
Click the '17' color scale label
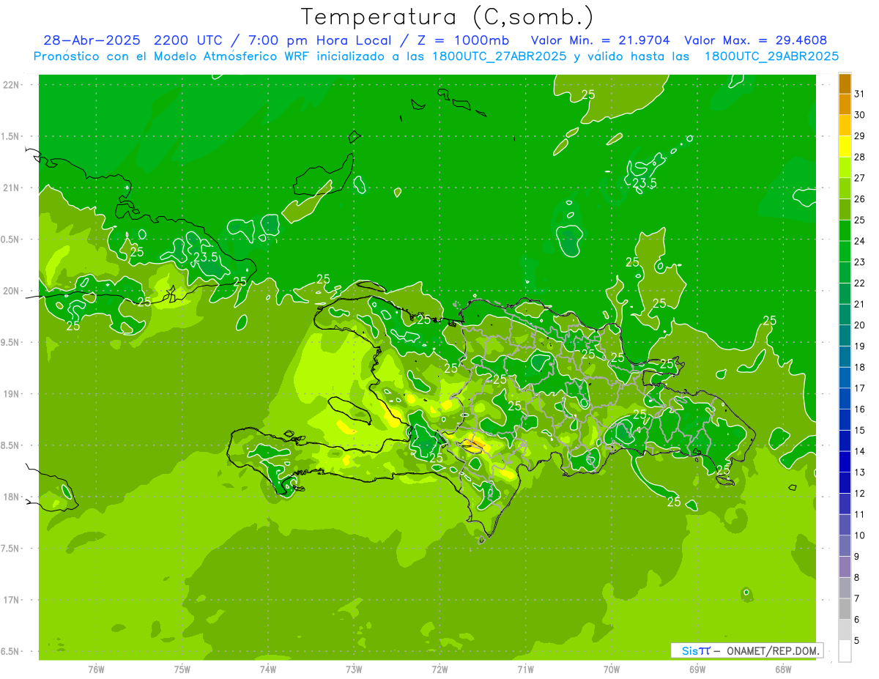859,388
